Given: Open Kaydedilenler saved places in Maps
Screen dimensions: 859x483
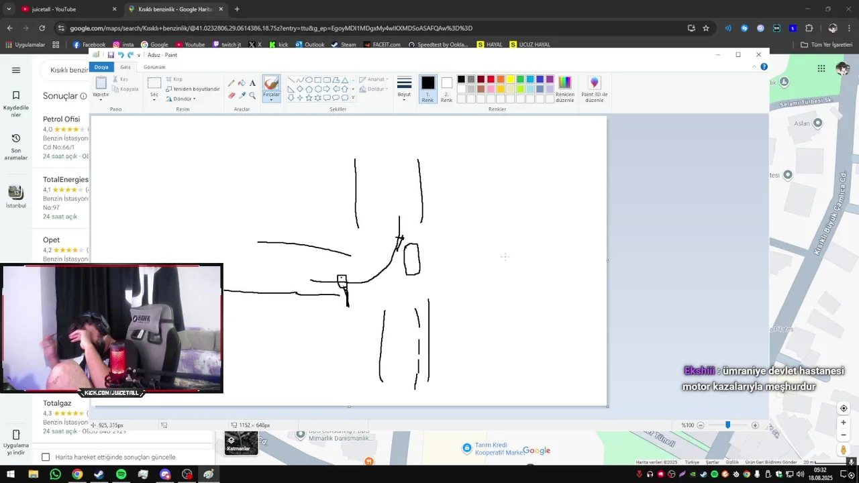Looking at the screenshot, I should [x=16, y=104].
